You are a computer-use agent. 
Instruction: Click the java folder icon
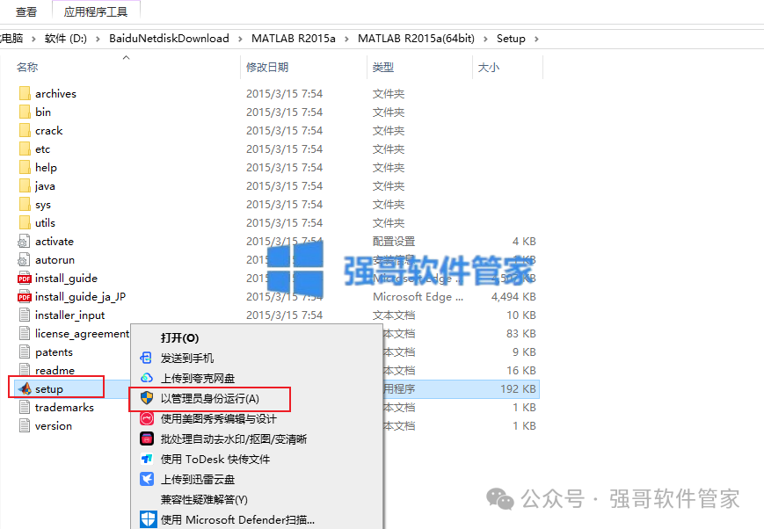[25, 186]
